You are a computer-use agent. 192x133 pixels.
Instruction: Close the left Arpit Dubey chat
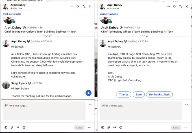[90, 6]
